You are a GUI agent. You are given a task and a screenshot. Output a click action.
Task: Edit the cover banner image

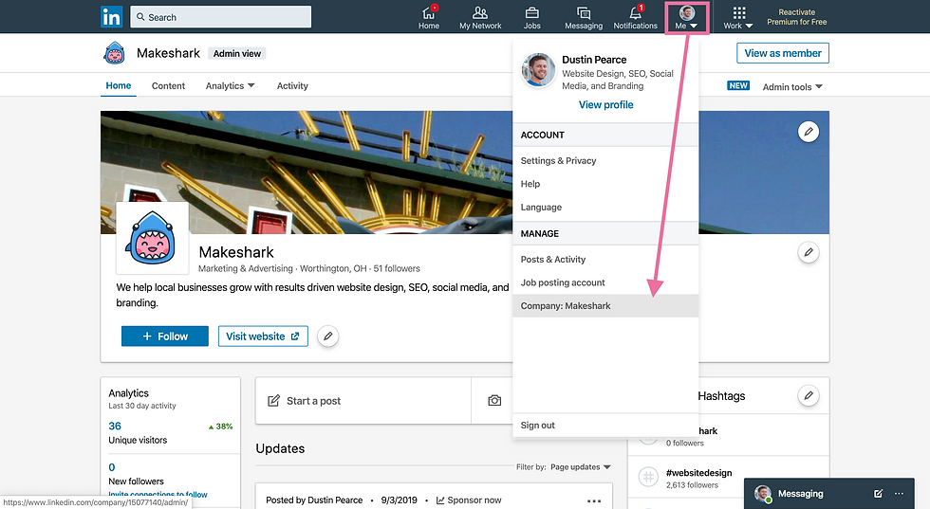point(808,132)
